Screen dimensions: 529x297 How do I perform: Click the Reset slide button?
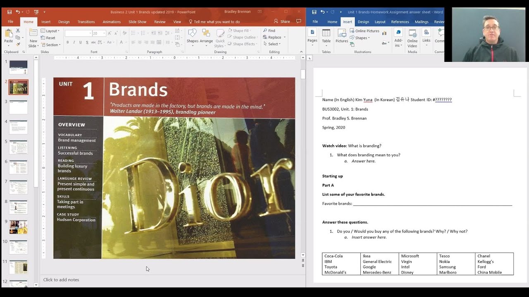tap(48, 38)
